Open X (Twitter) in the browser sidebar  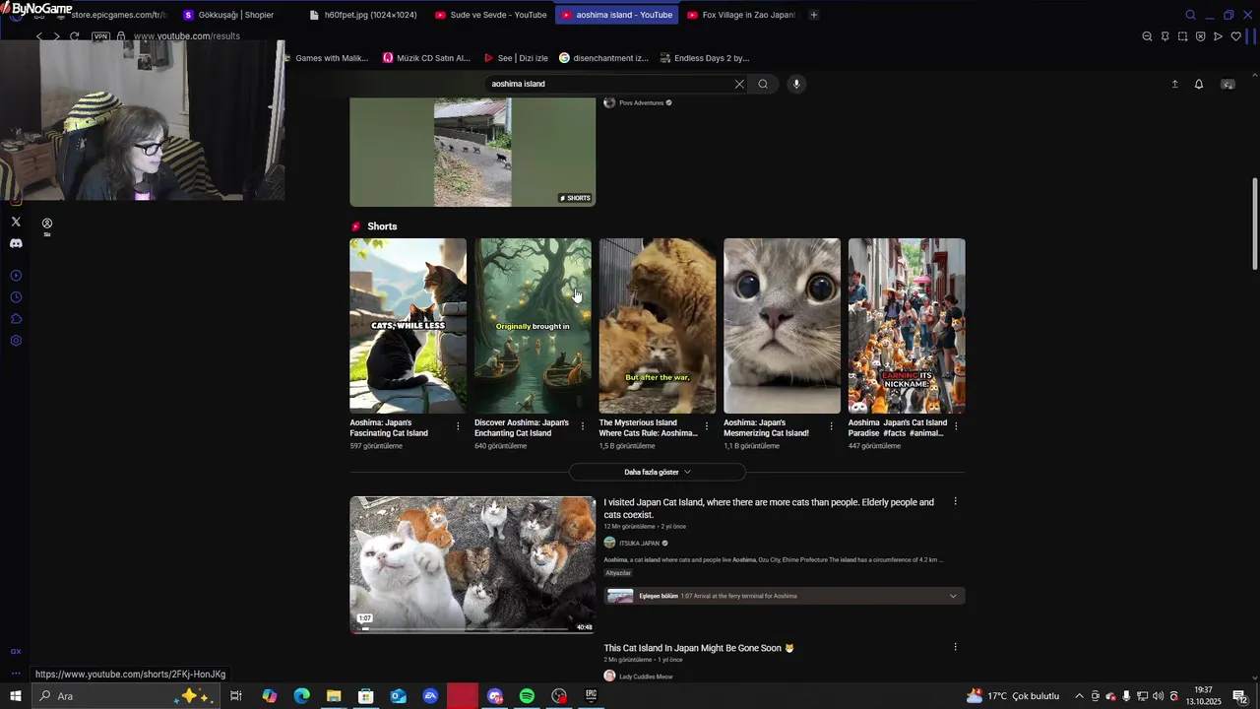pos(16,222)
